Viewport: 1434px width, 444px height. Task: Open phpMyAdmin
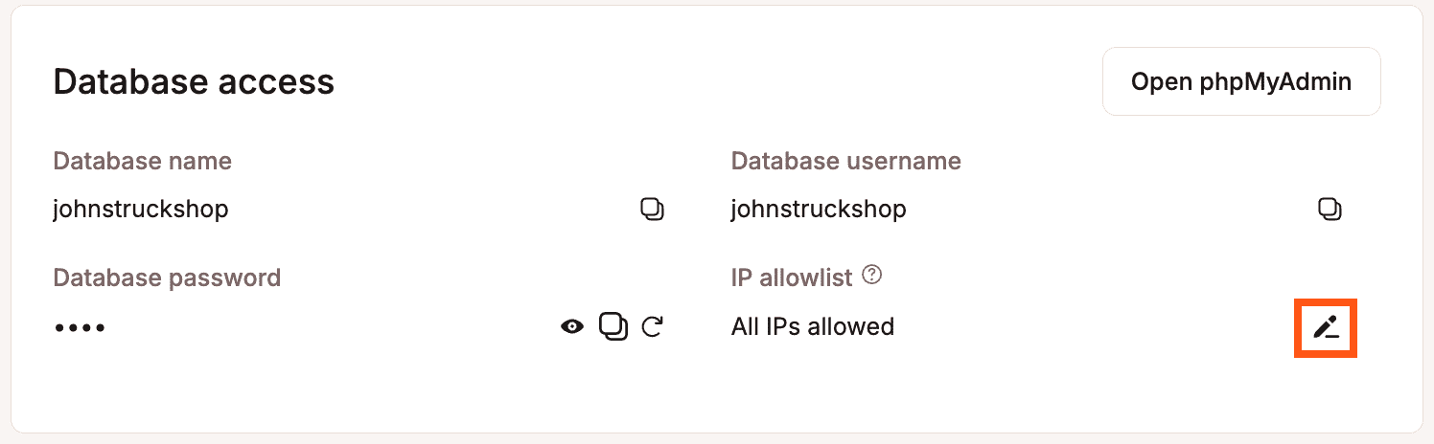pos(1241,81)
